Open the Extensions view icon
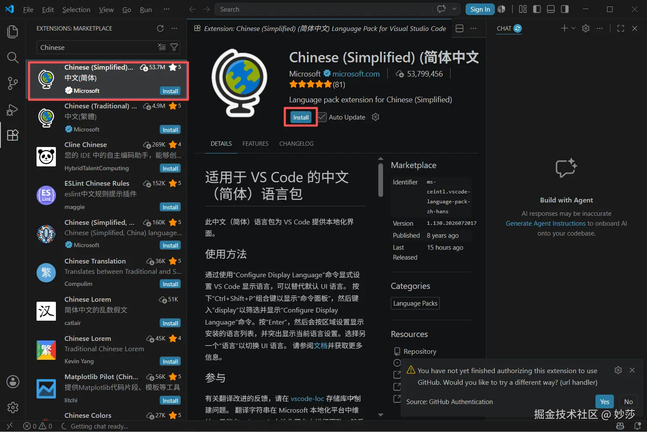This screenshot has height=432, width=647. 13,135
